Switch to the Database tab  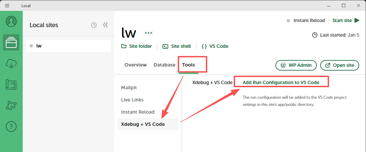click(164, 65)
